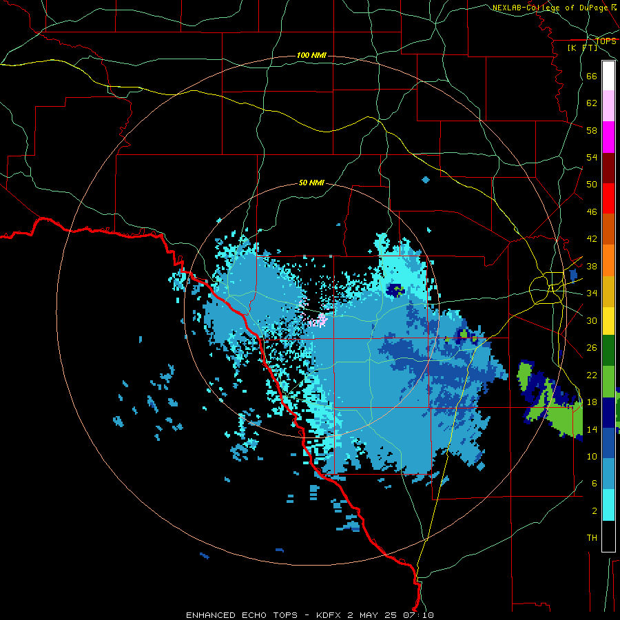Viewport: 620px width, 620px height.
Task: Click the "2 MAY 25" date text
Action: (x=372, y=615)
